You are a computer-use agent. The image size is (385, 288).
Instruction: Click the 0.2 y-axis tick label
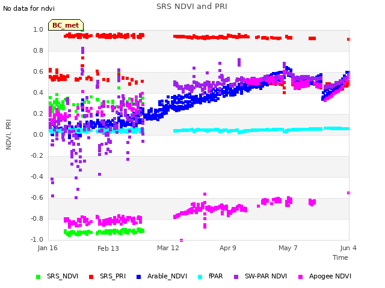click(38, 113)
